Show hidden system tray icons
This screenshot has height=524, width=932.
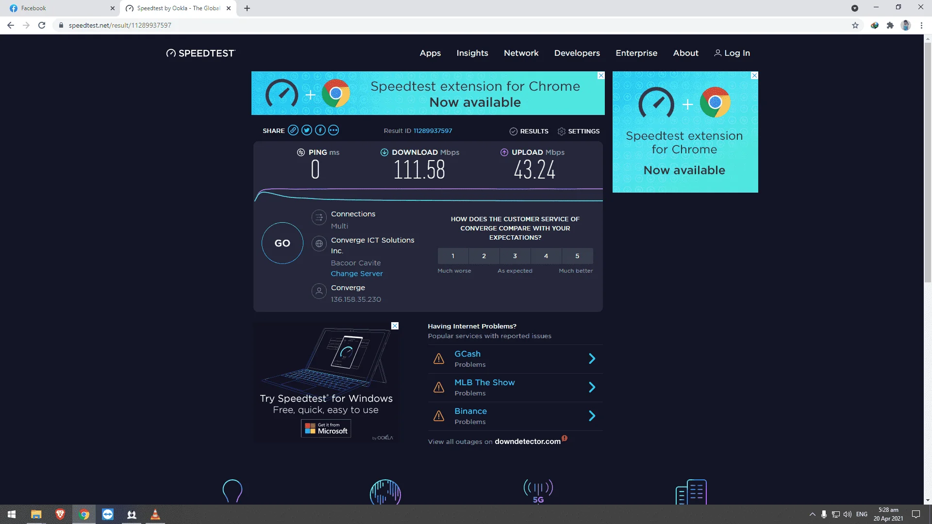(812, 514)
